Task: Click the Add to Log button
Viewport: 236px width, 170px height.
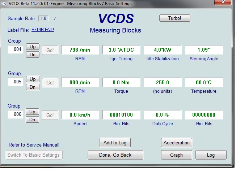Action: click(115, 143)
